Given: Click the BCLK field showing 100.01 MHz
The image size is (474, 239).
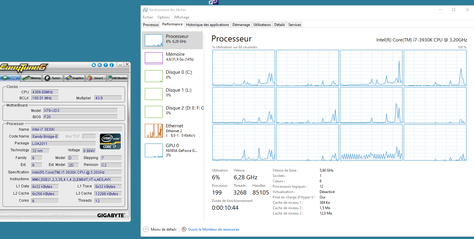Looking at the screenshot, I should (45, 98).
